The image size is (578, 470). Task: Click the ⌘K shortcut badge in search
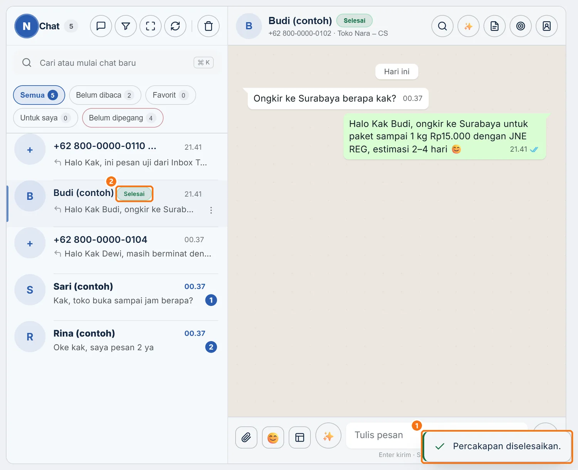click(x=203, y=62)
